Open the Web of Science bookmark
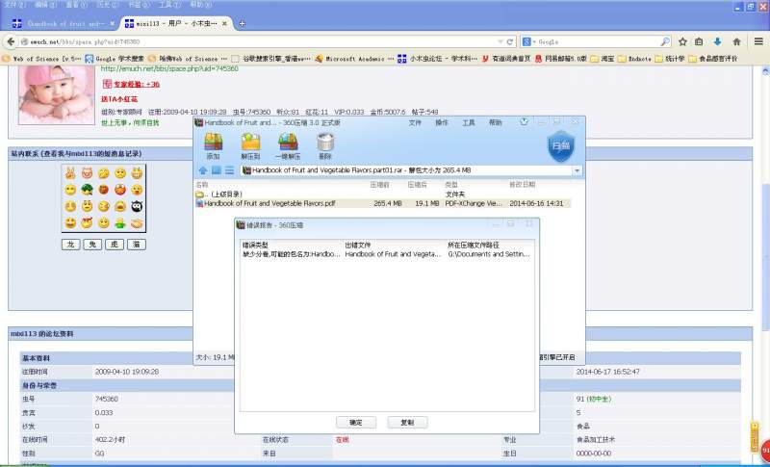The image size is (770, 467). coord(42,59)
